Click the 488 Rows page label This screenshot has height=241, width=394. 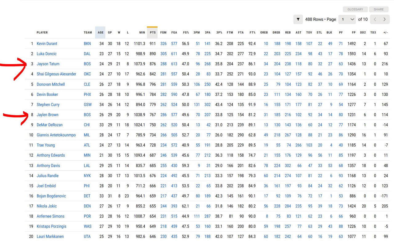click(320, 19)
